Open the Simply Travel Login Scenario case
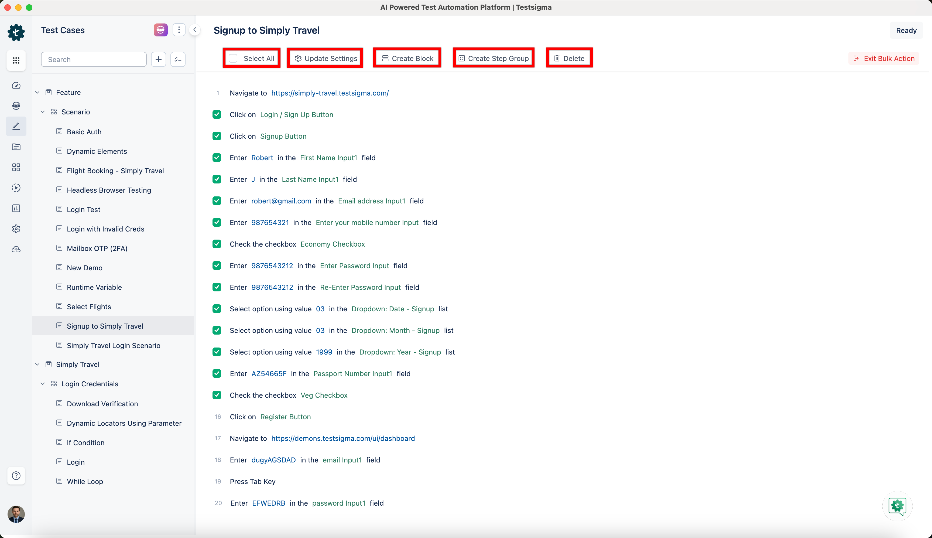Screen dimensions: 932x538 pyautogui.click(x=113, y=345)
